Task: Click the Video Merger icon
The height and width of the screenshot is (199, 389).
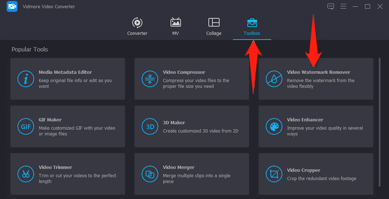Action: 150,174
